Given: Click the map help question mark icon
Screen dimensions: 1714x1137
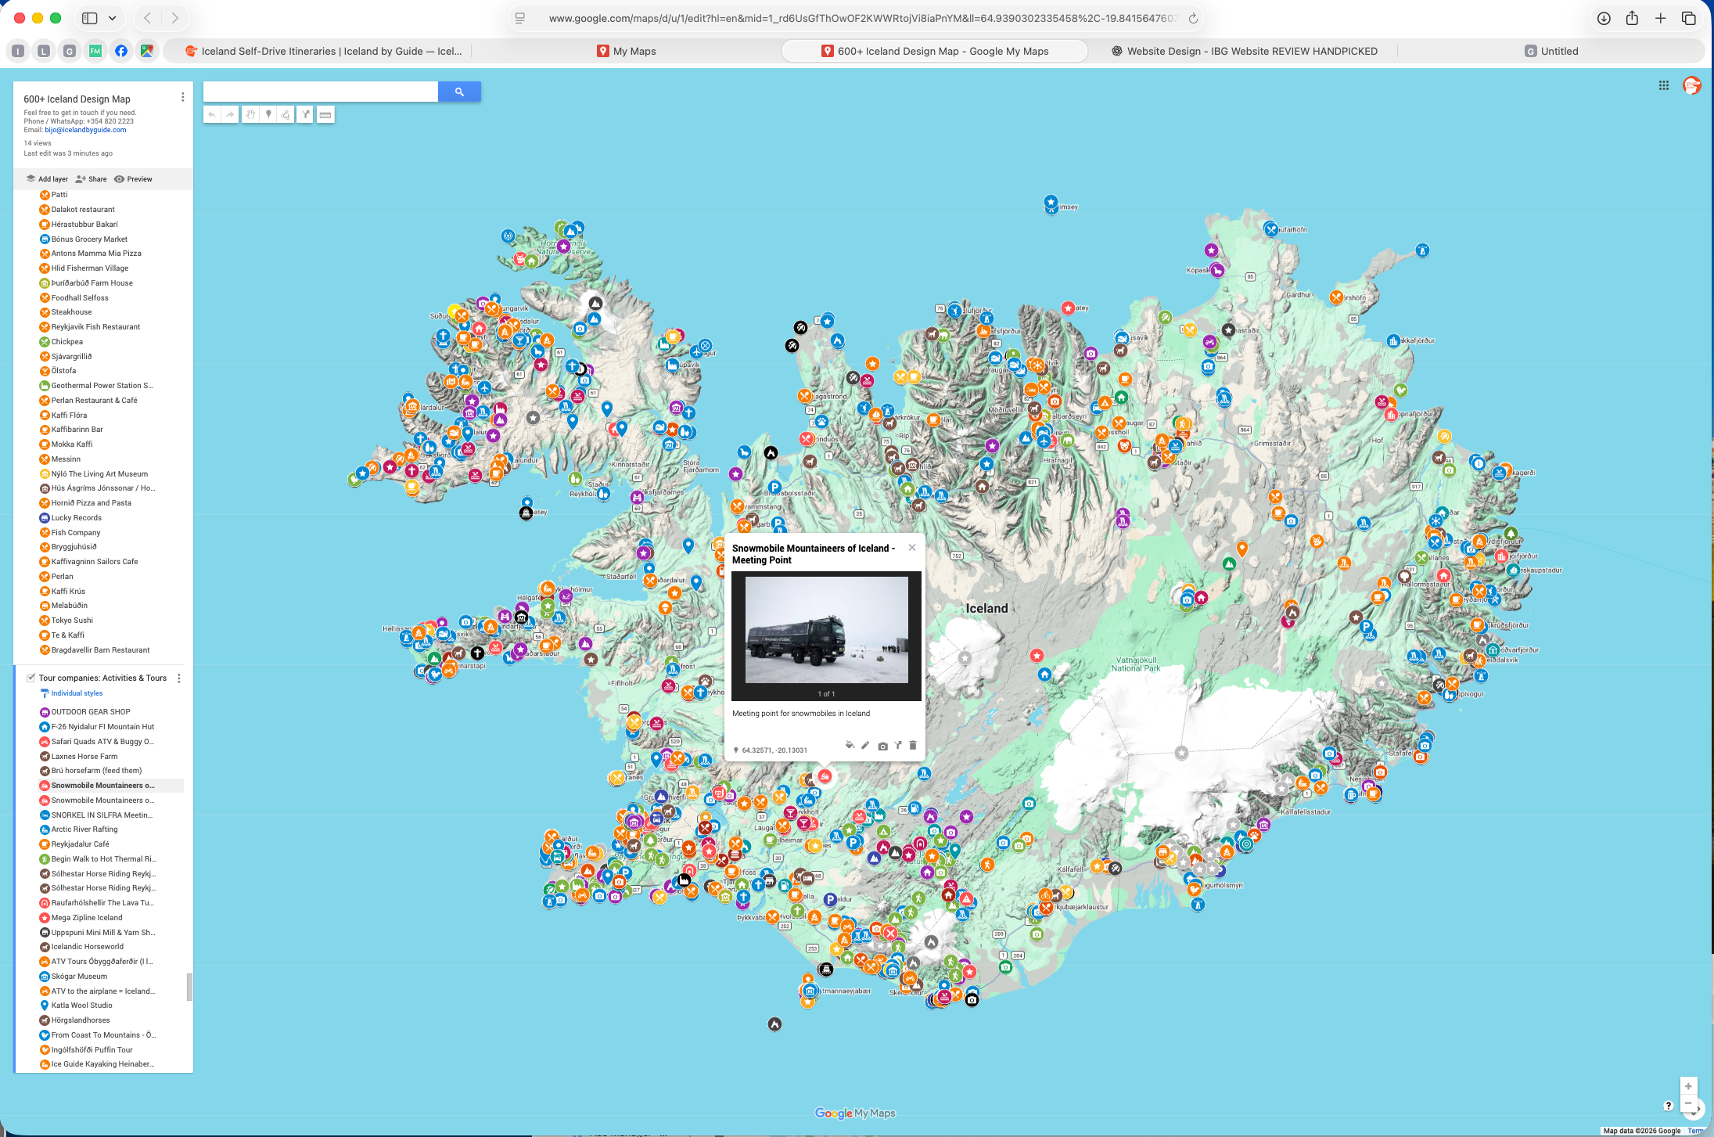Looking at the screenshot, I should coord(1668,1106).
